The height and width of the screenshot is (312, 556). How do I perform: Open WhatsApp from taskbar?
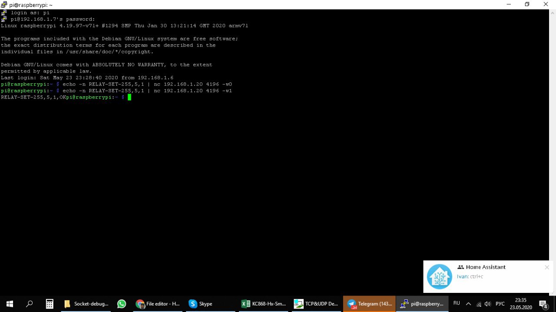(122, 304)
